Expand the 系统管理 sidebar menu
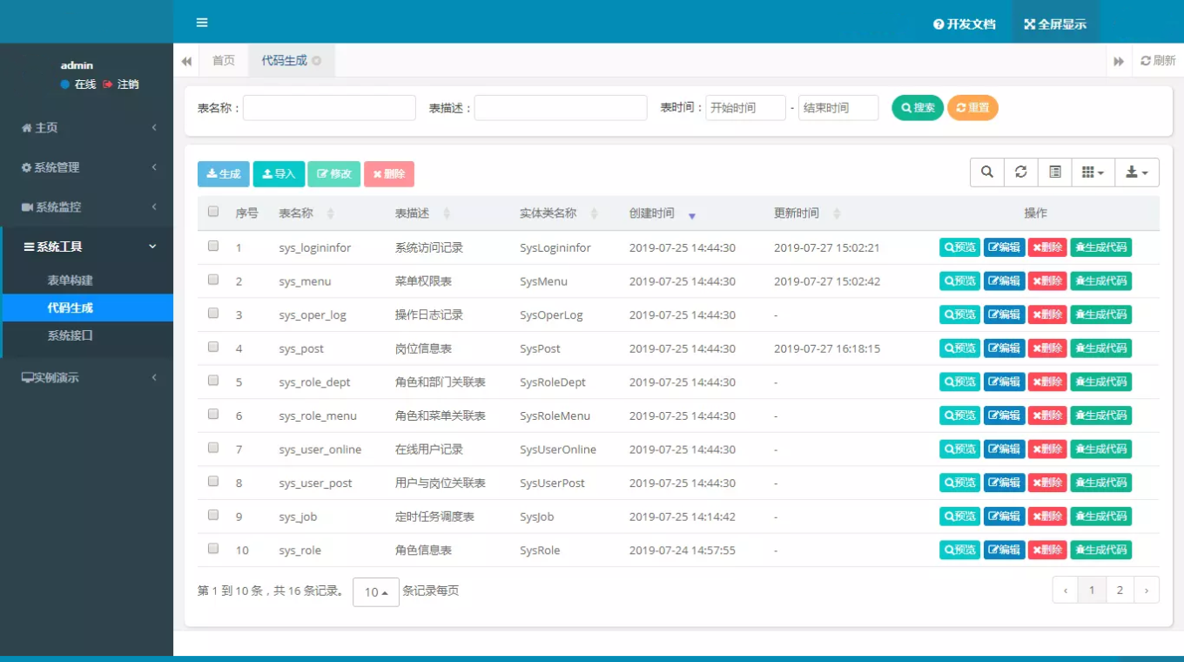1184x662 pixels. (87, 167)
